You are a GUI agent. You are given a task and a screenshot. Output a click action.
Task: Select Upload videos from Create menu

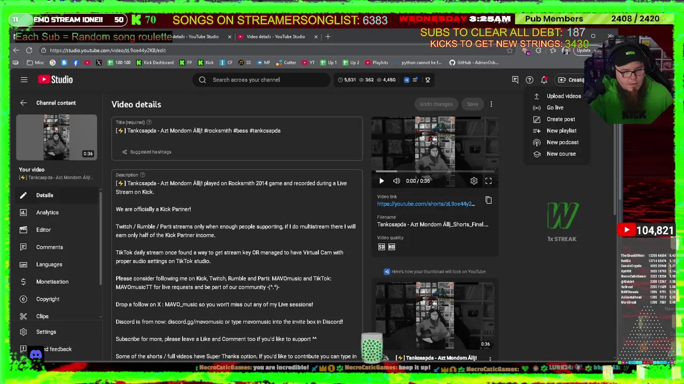tap(558, 96)
